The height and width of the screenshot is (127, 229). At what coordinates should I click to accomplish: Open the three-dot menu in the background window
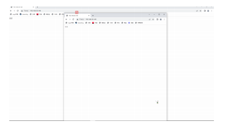[x=212, y=11]
